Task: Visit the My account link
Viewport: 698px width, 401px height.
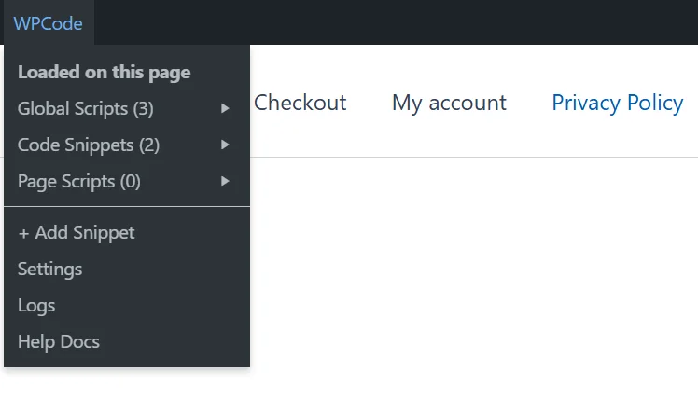Action: pos(449,104)
